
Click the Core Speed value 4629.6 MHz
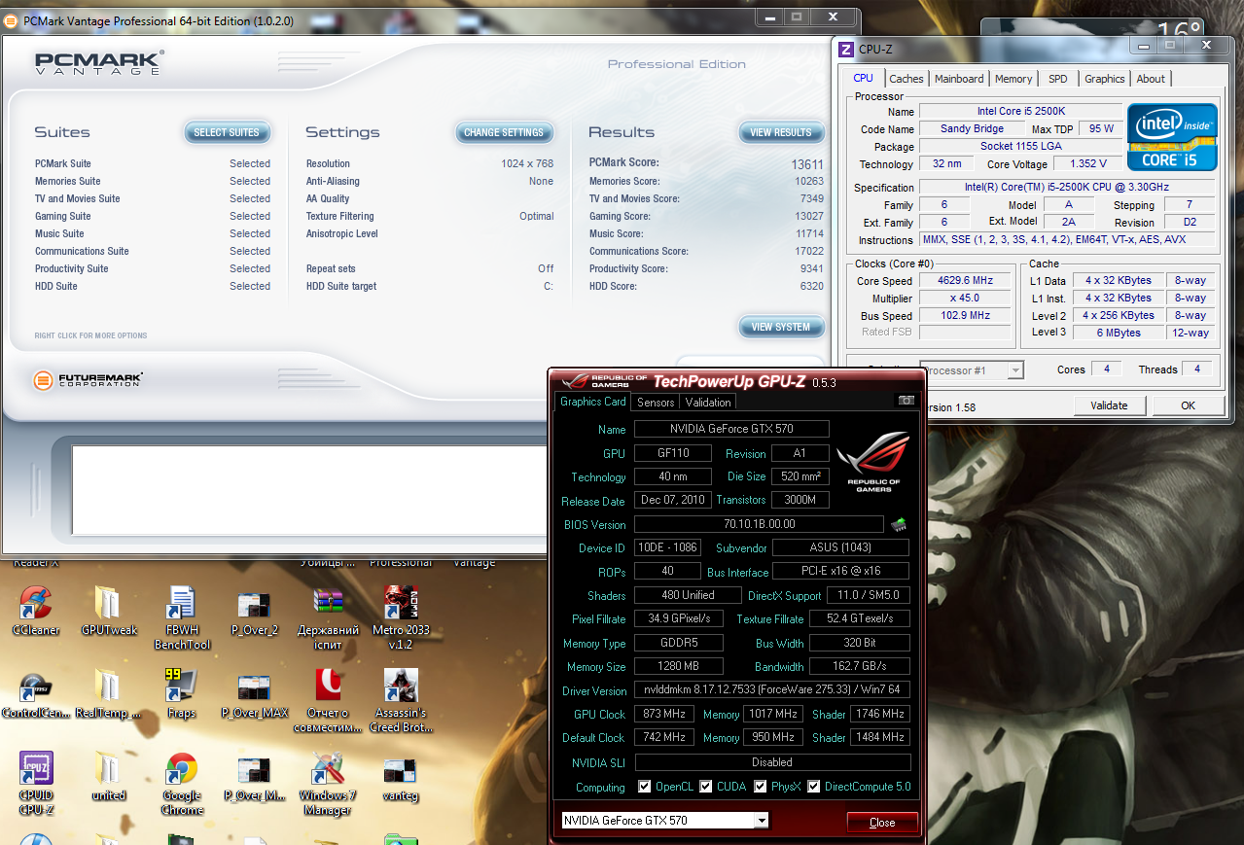click(965, 281)
